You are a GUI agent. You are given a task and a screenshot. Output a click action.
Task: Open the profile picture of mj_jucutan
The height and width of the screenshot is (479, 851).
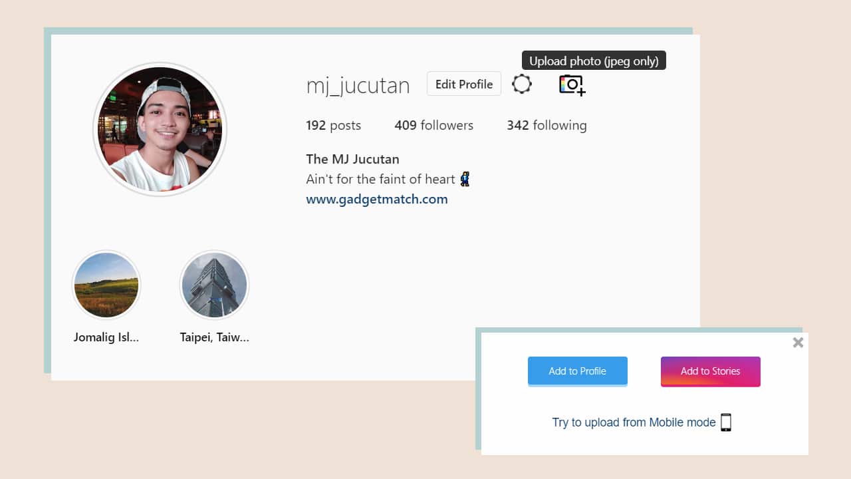click(x=160, y=129)
